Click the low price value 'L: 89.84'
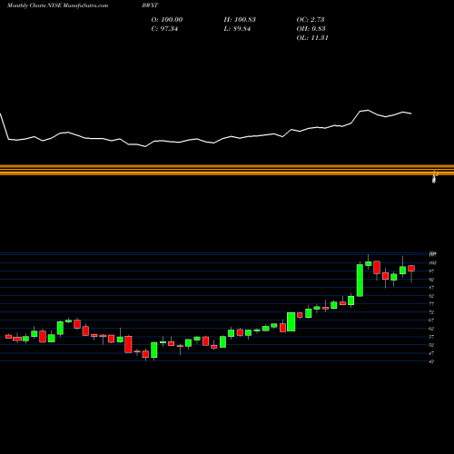454x454 pixels. 237,29
